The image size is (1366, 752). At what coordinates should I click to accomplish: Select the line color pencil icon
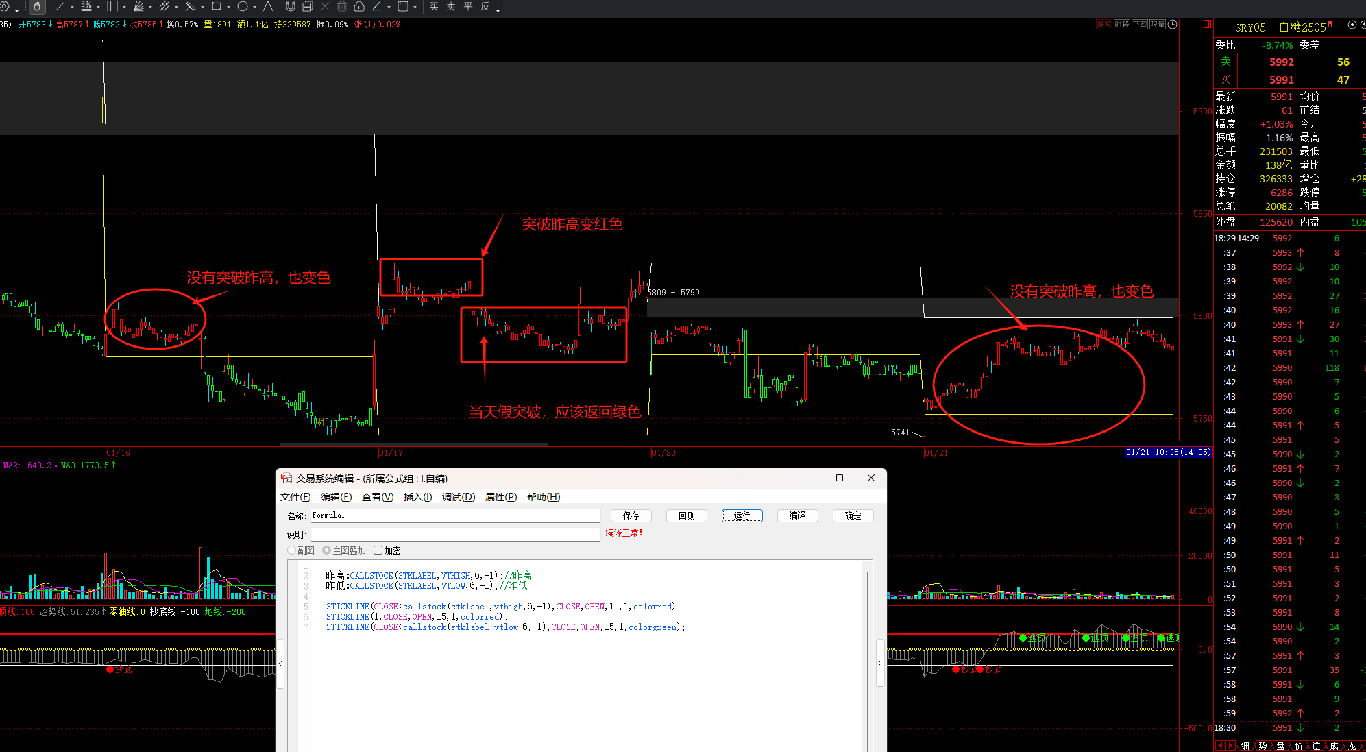coord(377,6)
